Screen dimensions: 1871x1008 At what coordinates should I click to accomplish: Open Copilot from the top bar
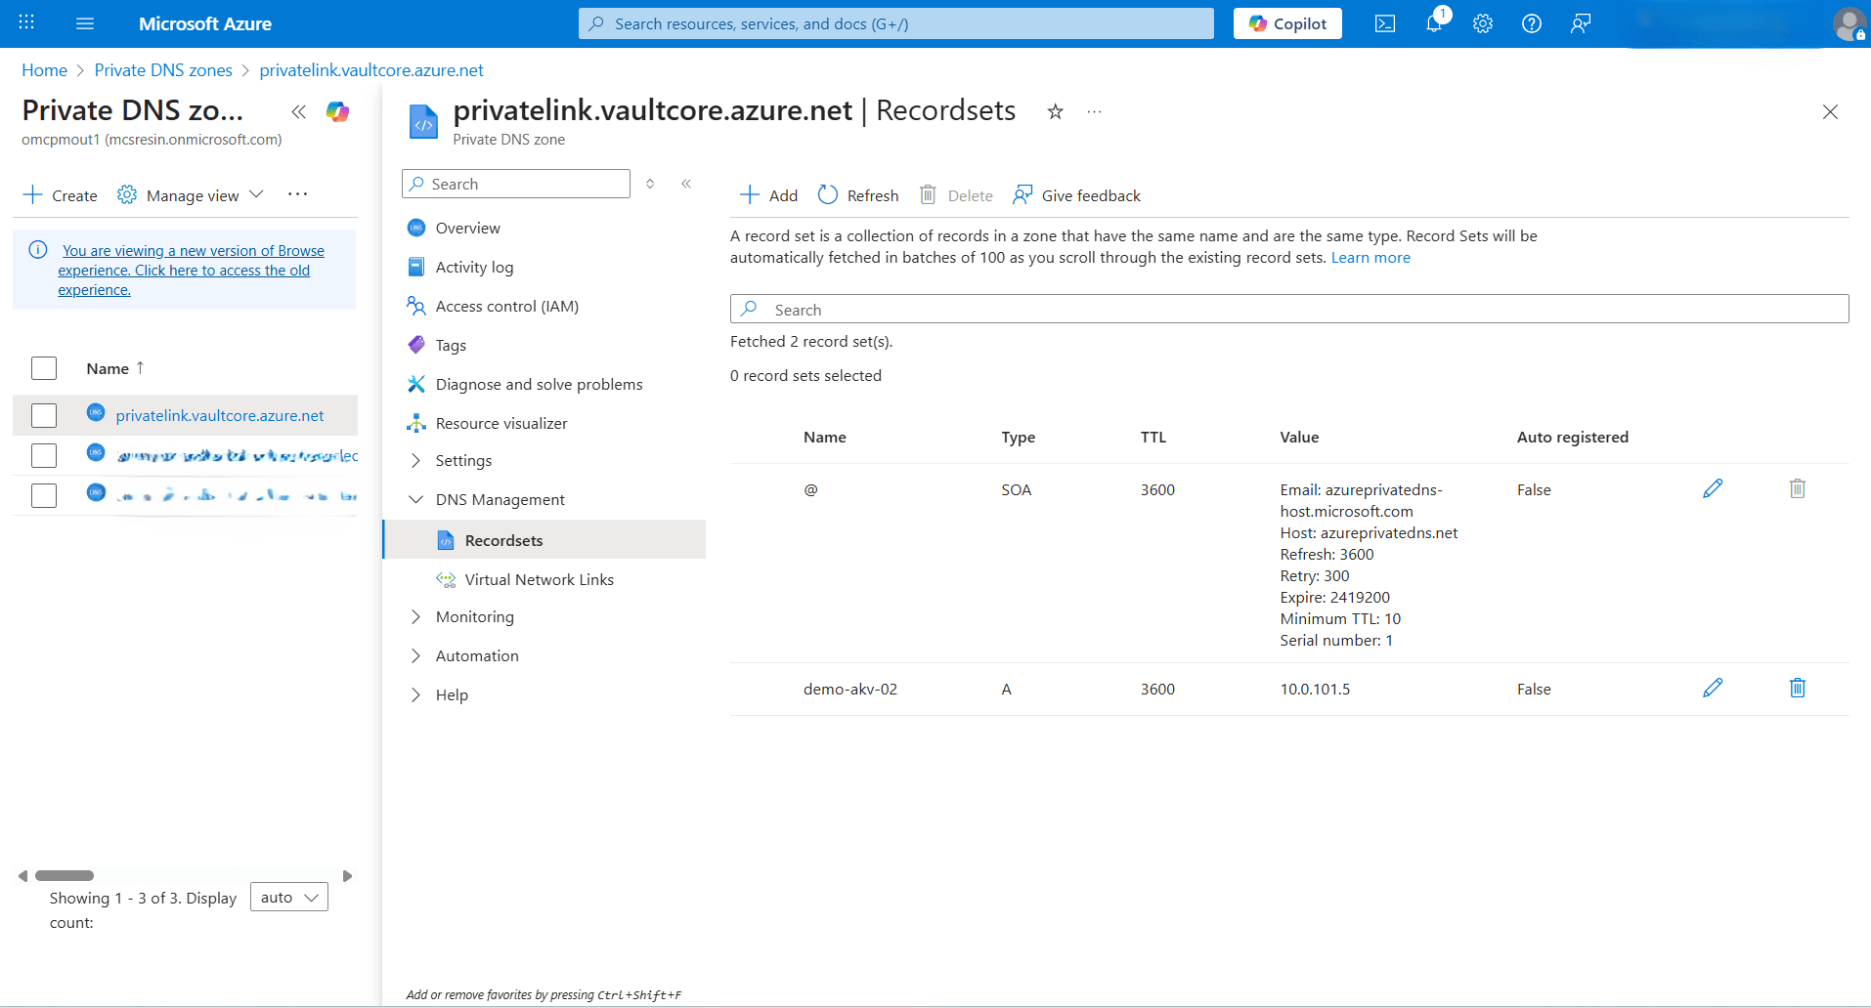coord(1286,23)
